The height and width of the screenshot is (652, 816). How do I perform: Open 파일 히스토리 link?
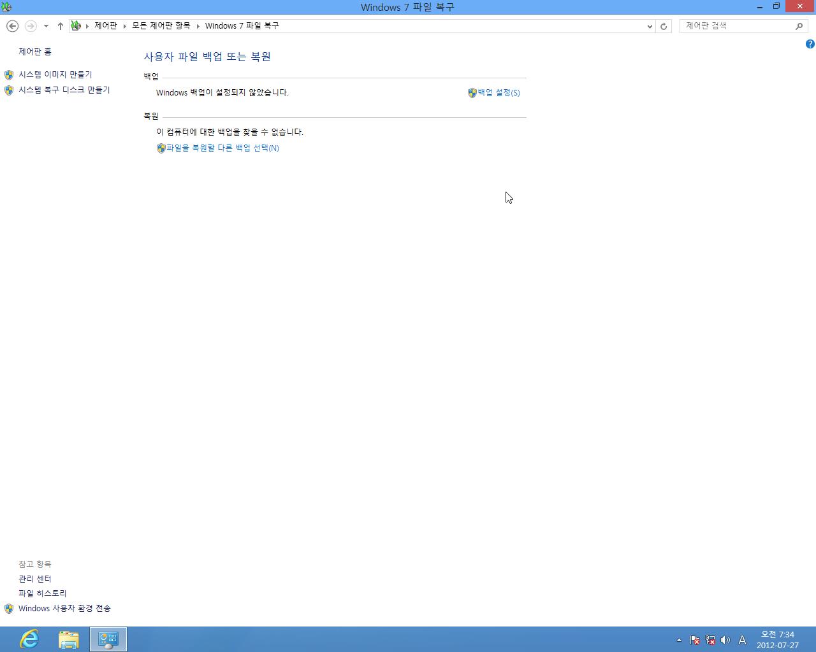(42, 593)
